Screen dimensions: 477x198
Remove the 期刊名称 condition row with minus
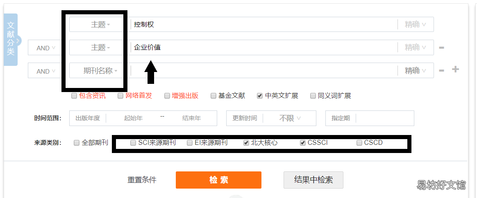[442, 71]
